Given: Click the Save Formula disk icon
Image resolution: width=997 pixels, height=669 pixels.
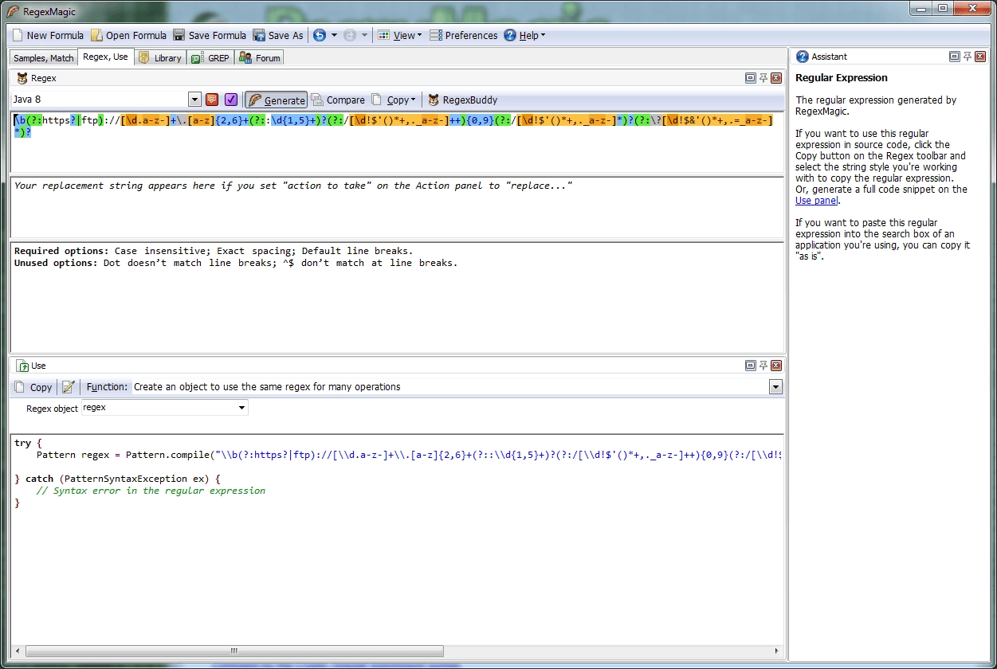Looking at the screenshot, I should 179,35.
